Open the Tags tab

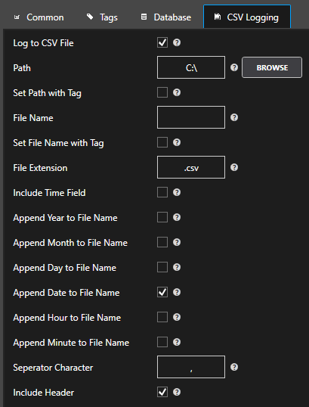click(102, 17)
